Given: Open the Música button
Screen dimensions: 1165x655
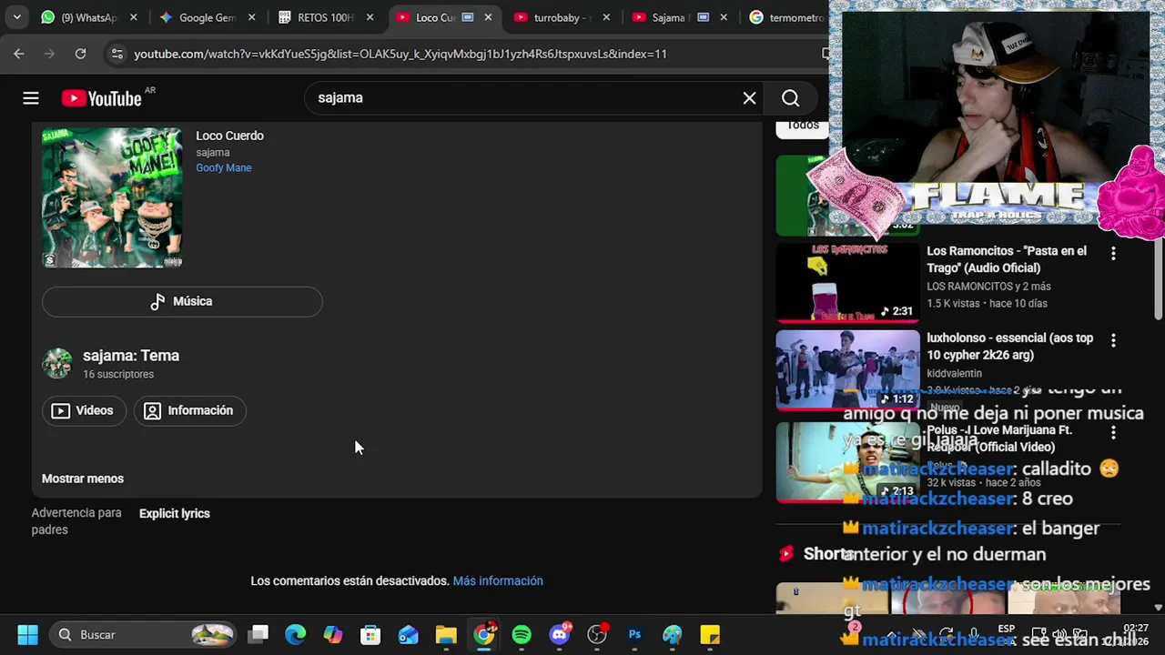Looking at the screenshot, I should point(182,302).
